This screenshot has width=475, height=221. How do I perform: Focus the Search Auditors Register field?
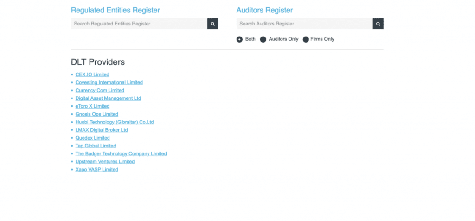[x=304, y=24]
